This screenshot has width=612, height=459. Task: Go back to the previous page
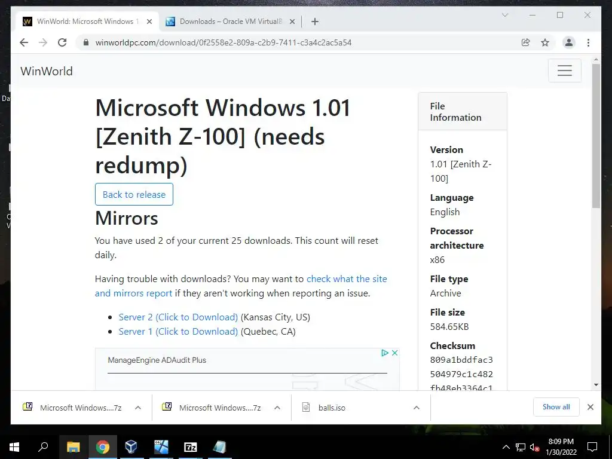[24, 42]
